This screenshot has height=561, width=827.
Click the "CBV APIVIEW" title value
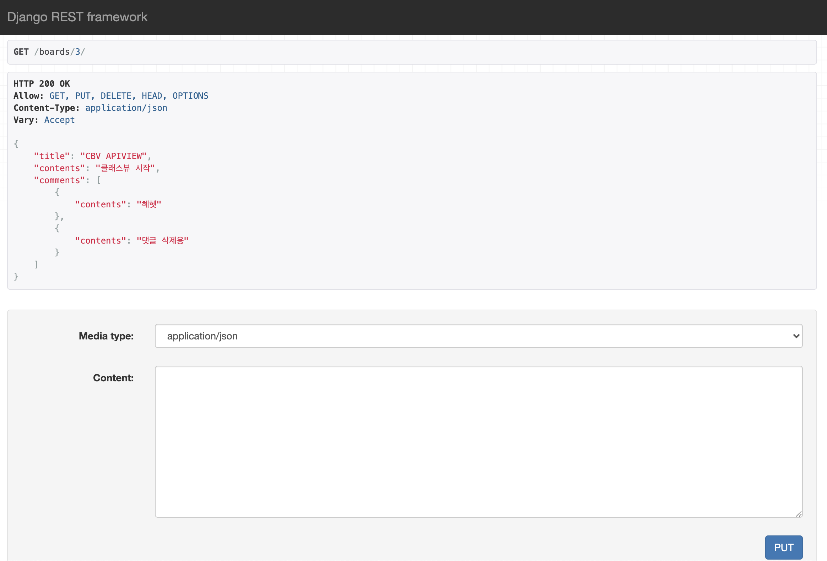point(113,156)
